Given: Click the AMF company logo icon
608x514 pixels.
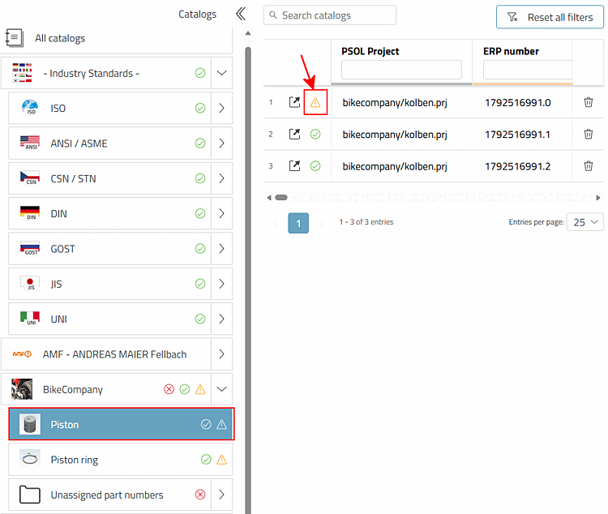Looking at the screenshot, I should point(22,353).
